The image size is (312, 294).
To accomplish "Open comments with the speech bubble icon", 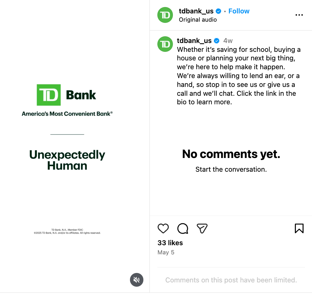I will click(x=183, y=228).
